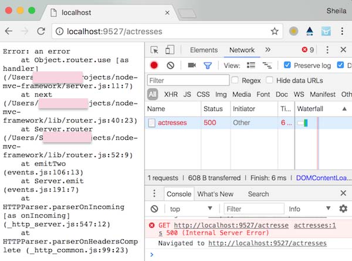Open the failed GET localhost:9527/actresses link

pos(231,225)
